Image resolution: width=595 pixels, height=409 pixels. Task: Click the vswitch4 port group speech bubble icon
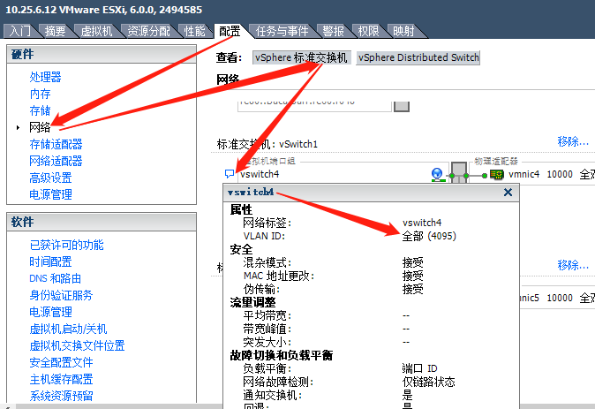[230, 174]
